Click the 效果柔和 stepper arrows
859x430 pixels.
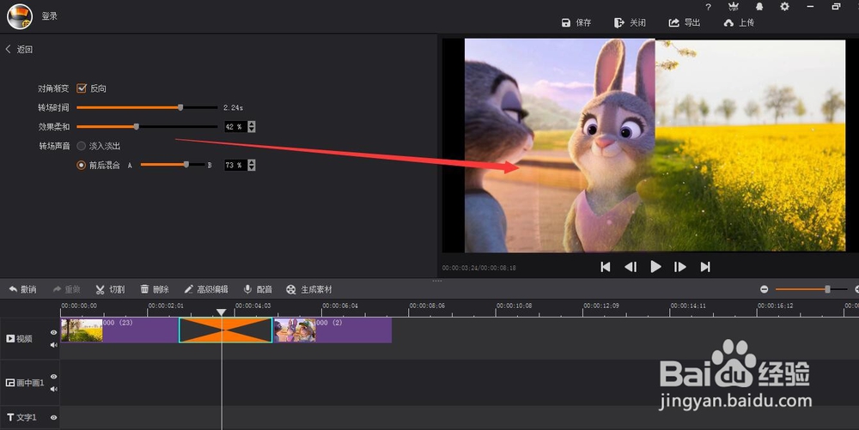click(x=252, y=127)
